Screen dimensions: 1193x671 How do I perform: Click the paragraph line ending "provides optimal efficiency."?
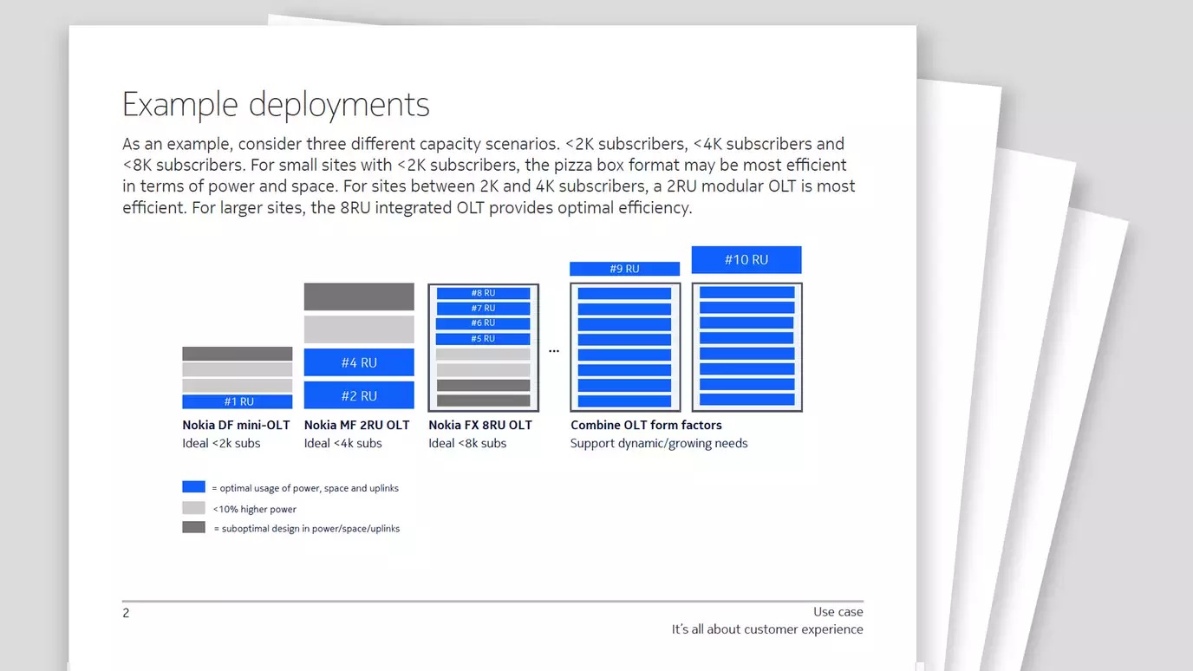[407, 208]
